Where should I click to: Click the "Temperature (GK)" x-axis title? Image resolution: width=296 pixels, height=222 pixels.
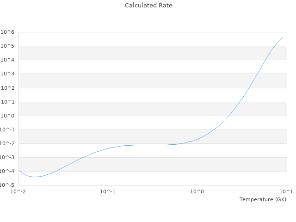point(263,199)
